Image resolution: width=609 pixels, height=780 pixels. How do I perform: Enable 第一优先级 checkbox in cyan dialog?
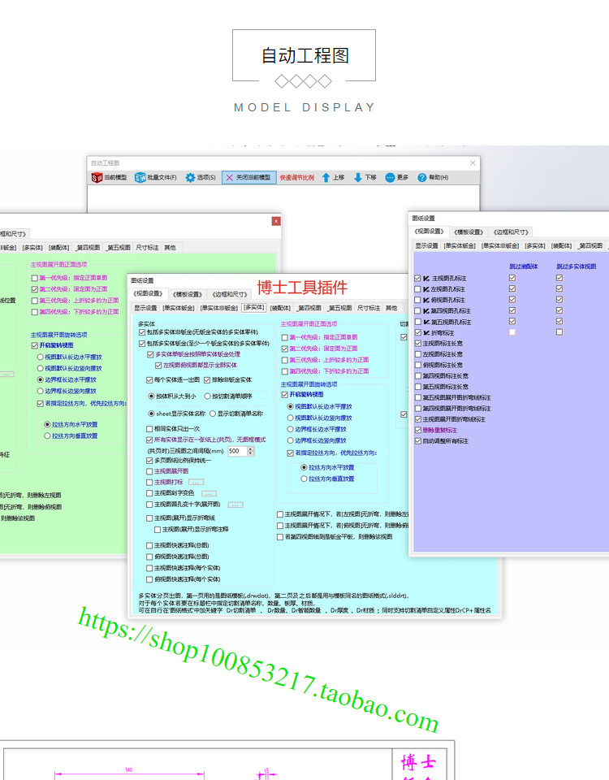(285, 338)
